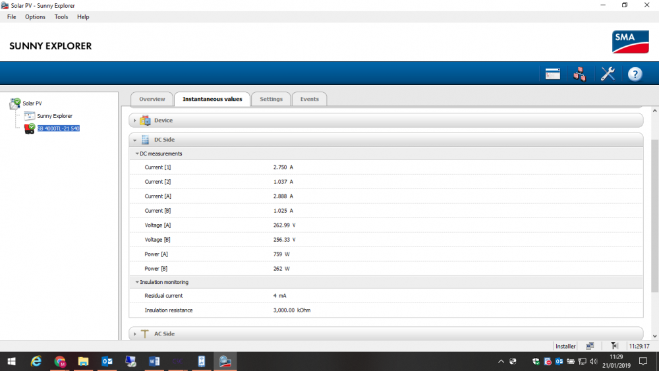Open File Explorer from the taskbar
Image resolution: width=659 pixels, height=371 pixels.
83,361
